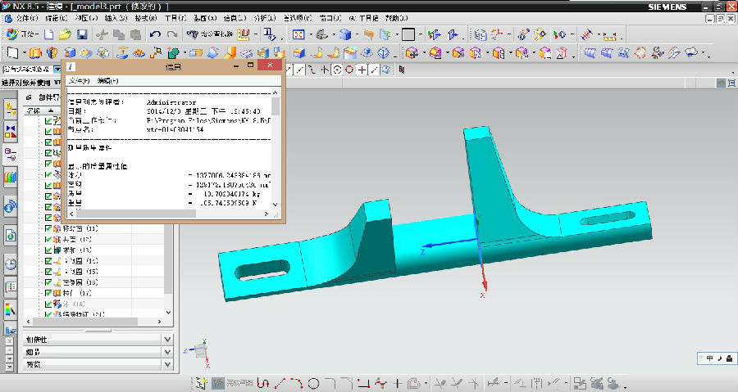Click the Redo arrow icon
The height and width of the screenshot is (392, 738).
pyautogui.click(x=171, y=34)
